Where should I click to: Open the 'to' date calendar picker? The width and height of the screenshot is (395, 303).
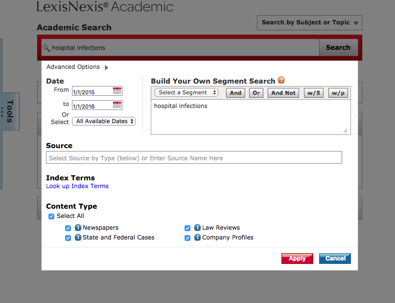[x=117, y=105]
